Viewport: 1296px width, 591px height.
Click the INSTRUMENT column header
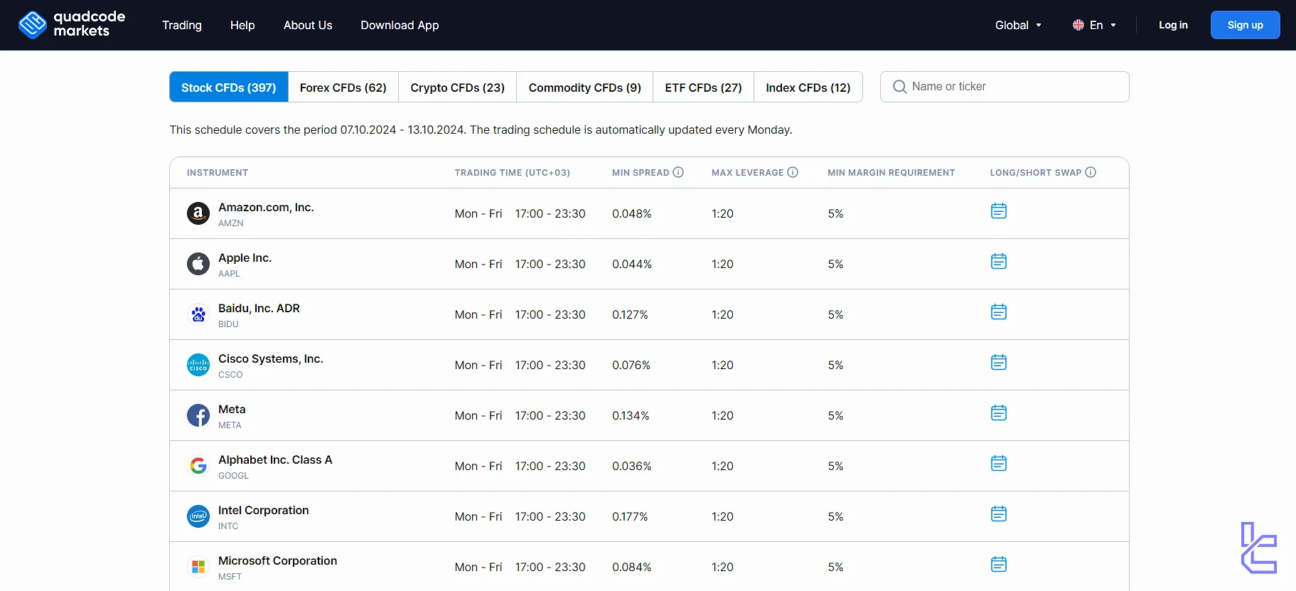[x=218, y=173]
